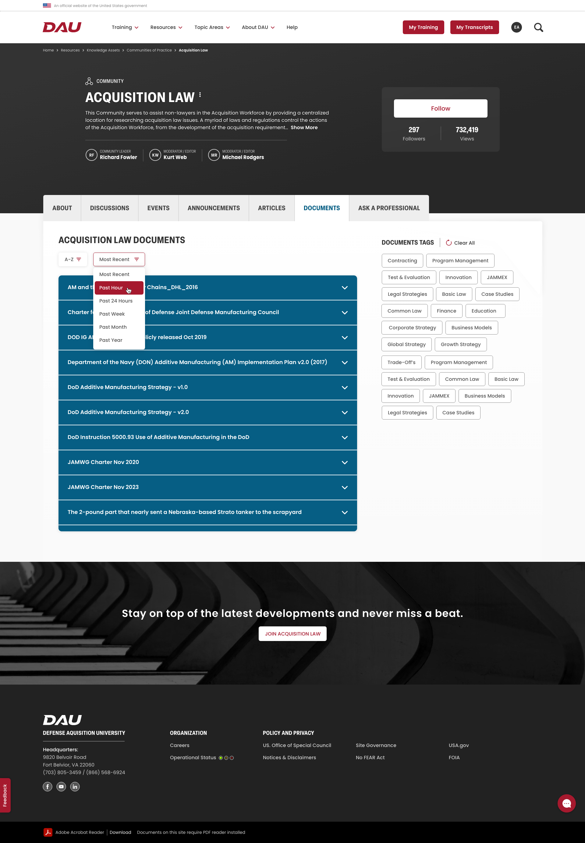Expand JAMWG Charter Nov 2020 row
Viewport: 585px width, 843px height.
point(207,462)
